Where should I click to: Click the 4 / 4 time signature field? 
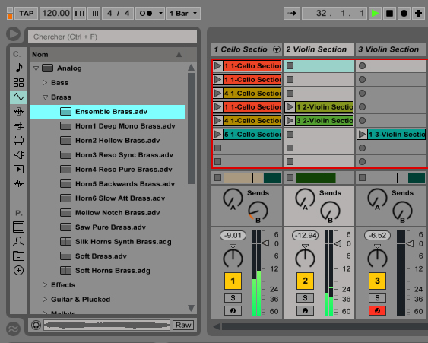(118, 14)
